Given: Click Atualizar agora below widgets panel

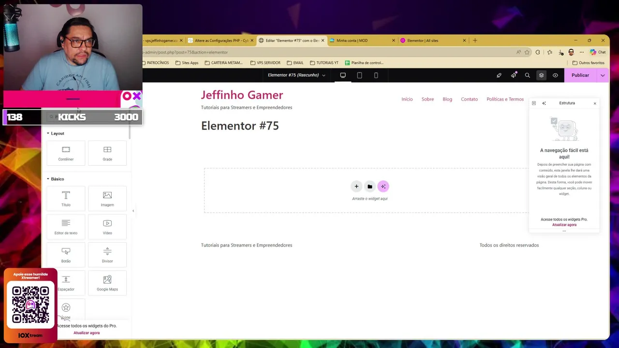Looking at the screenshot, I should click(x=87, y=333).
